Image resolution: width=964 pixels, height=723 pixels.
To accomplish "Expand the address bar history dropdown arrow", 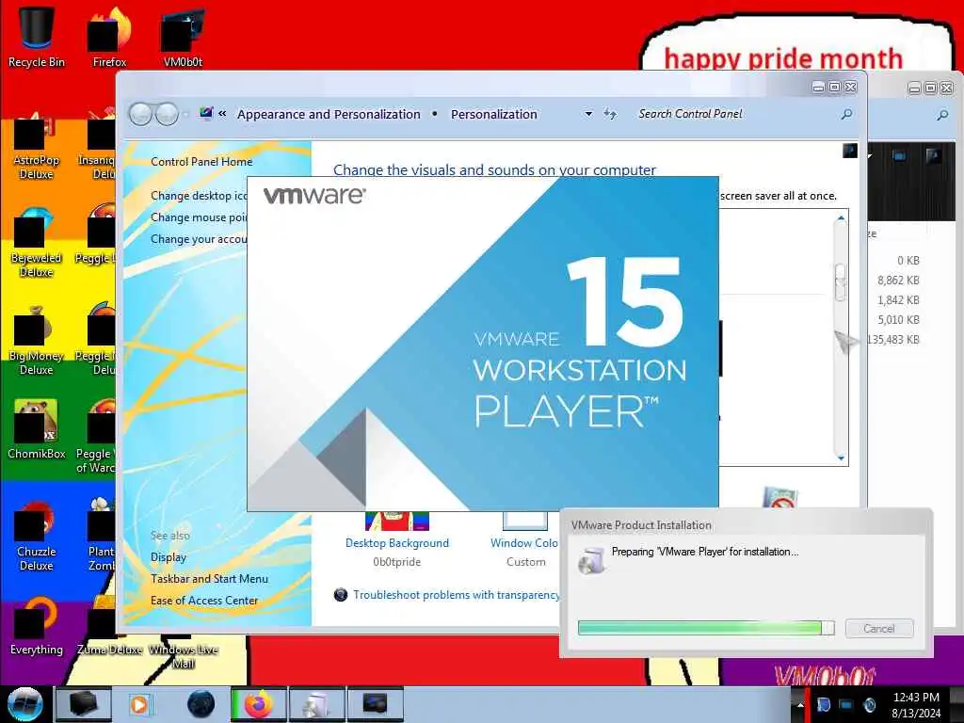I will pos(588,114).
